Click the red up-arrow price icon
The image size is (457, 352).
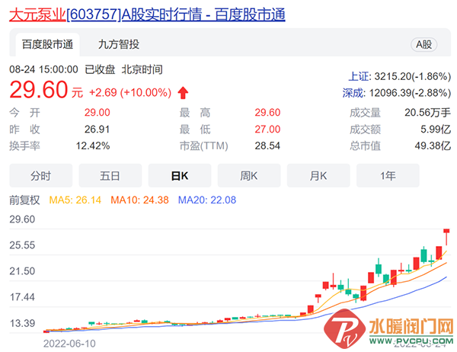pyautogui.click(x=183, y=93)
